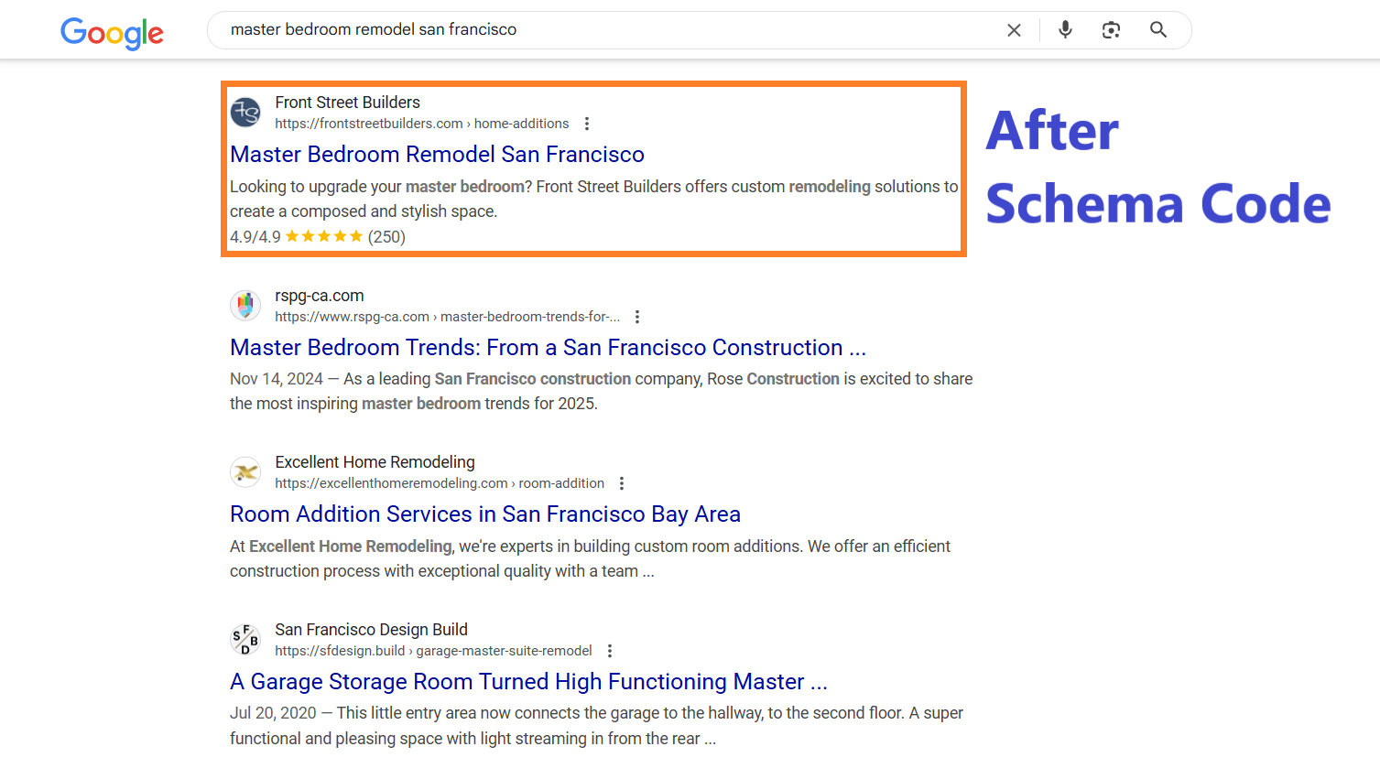Click the rspg-ca.com favicon
This screenshot has width=1380, height=768.
point(245,306)
